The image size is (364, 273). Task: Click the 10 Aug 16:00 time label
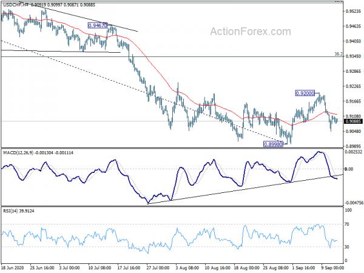click(x=217, y=268)
